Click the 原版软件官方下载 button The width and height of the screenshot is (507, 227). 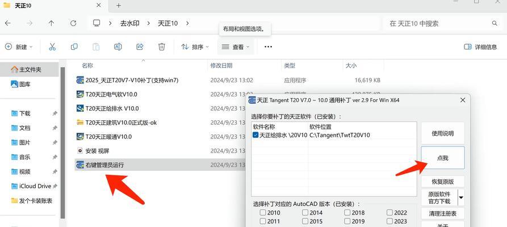click(439, 197)
